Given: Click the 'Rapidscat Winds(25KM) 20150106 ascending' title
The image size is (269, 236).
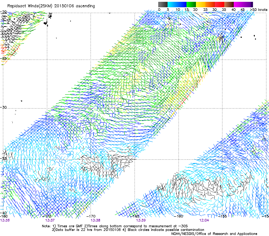Looking at the screenshot, I should tap(51, 6).
